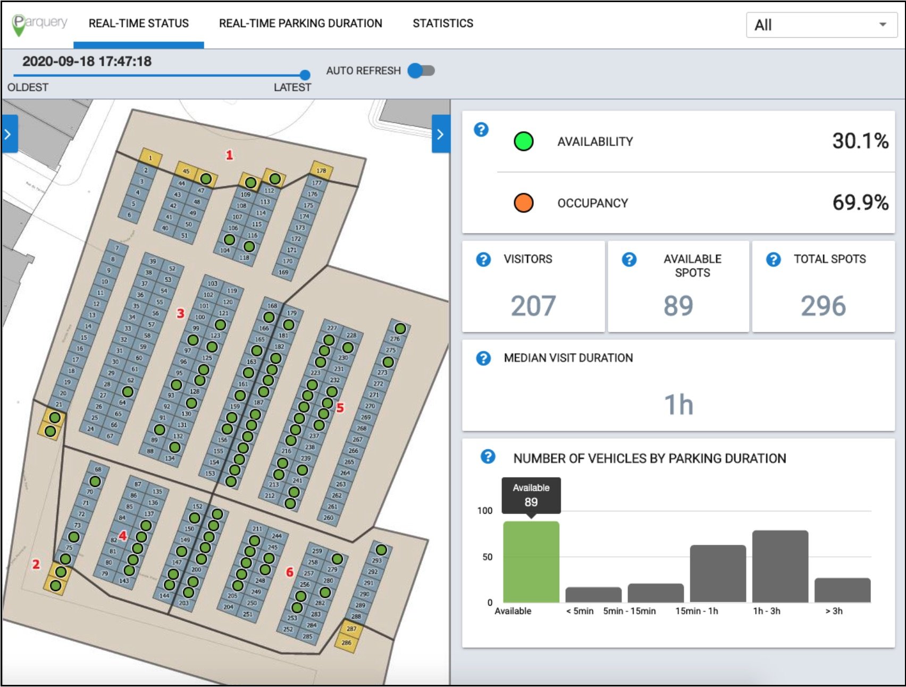
Task: Click the LATEST label under the timeline
Action: (292, 87)
